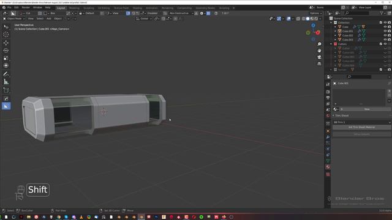Toggle camera view icon in viewport

319,57
